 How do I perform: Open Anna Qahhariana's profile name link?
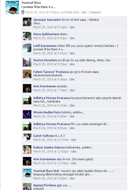click(x=46, y=34)
